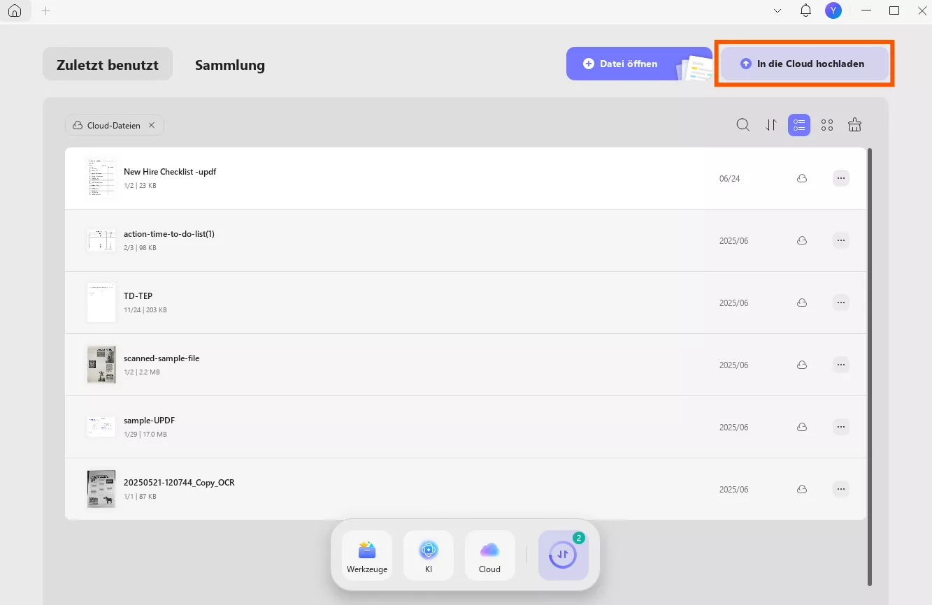Open New Hire Checklist -updf thumbnail
This screenshot has width=932, height=605.
(101, 178)
